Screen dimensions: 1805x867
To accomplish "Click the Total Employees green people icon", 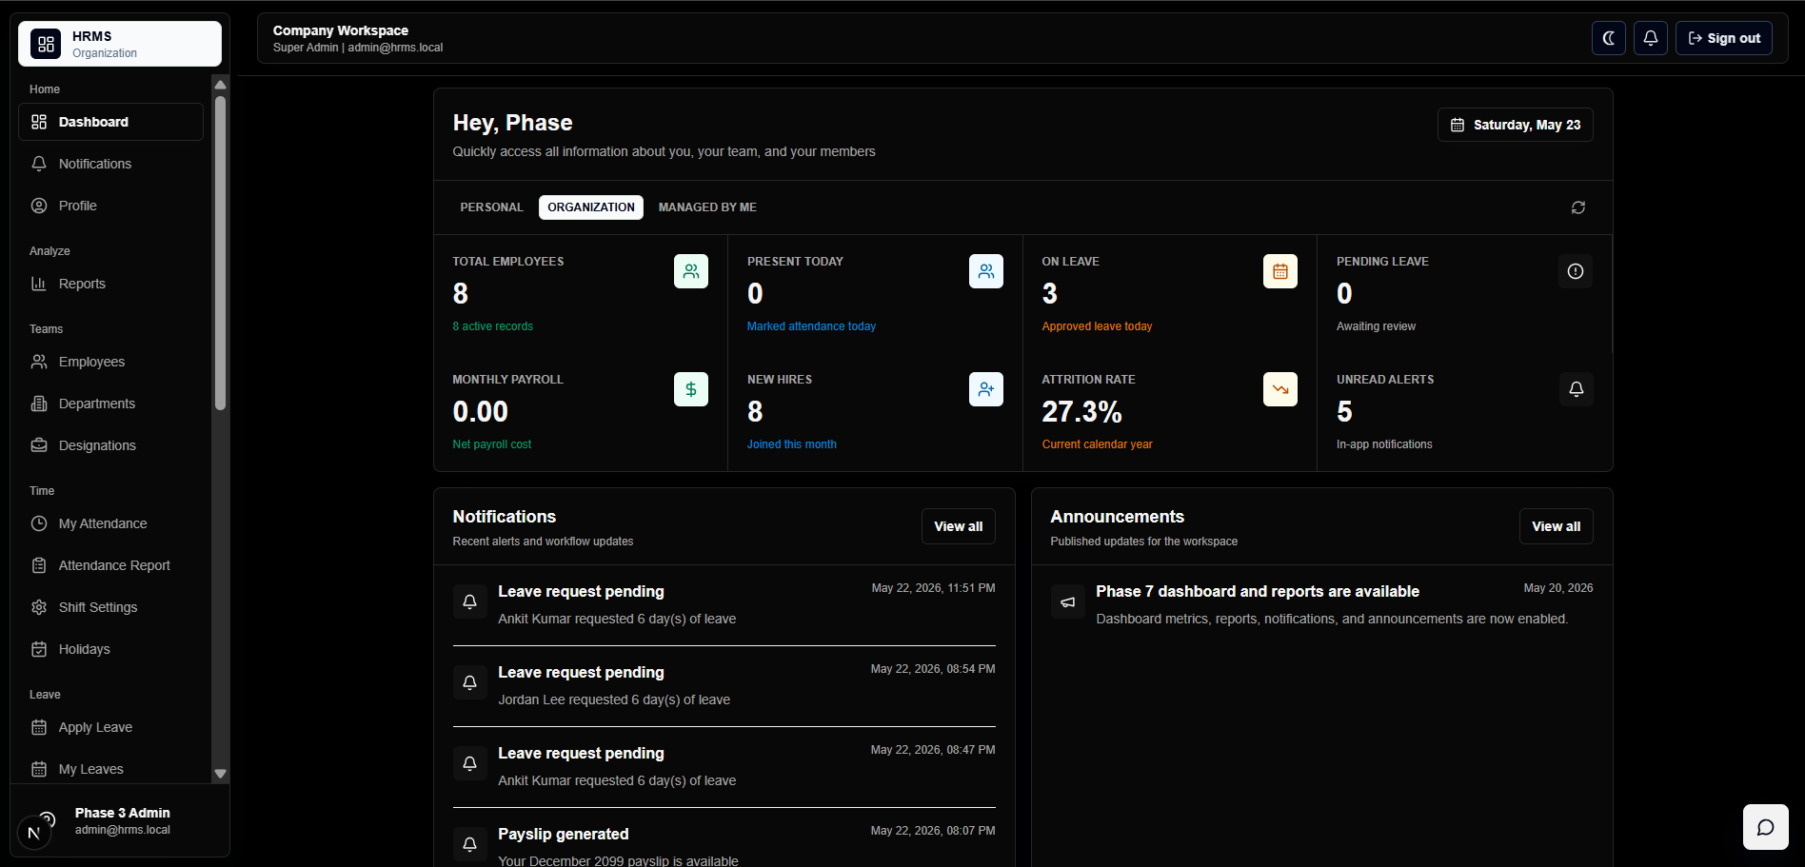I will [x=691, y=271].
